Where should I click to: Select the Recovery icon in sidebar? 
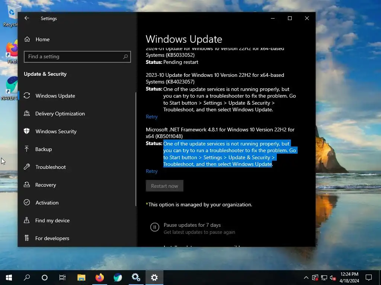[x=27, y=185]
